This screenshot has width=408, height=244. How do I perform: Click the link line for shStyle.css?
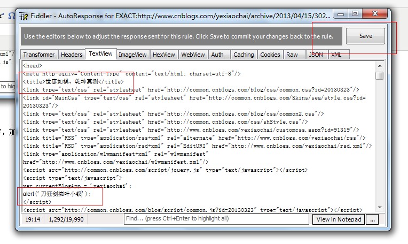pyautogui.click(x=165, y=122)
